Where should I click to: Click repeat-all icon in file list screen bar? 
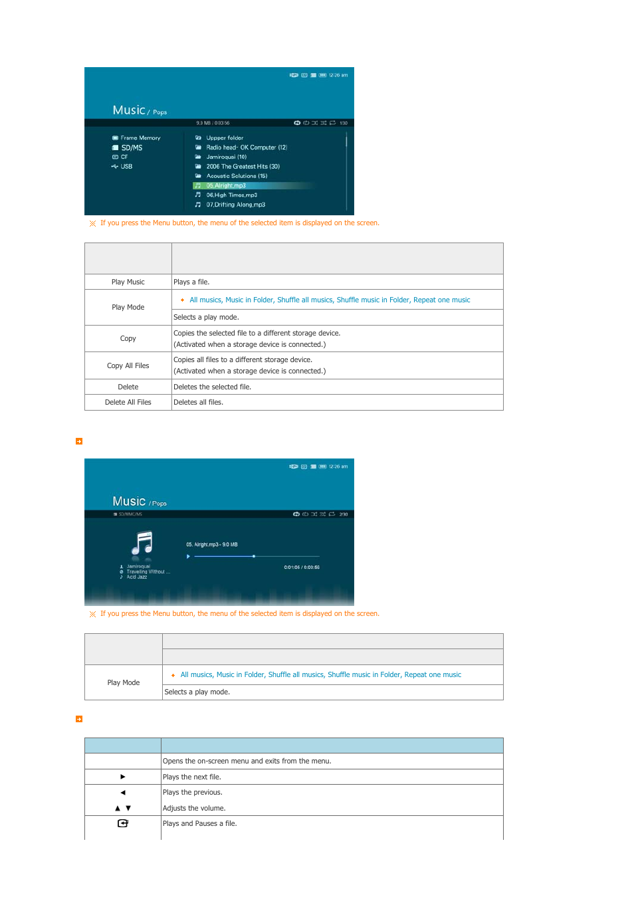coord(297,123)
